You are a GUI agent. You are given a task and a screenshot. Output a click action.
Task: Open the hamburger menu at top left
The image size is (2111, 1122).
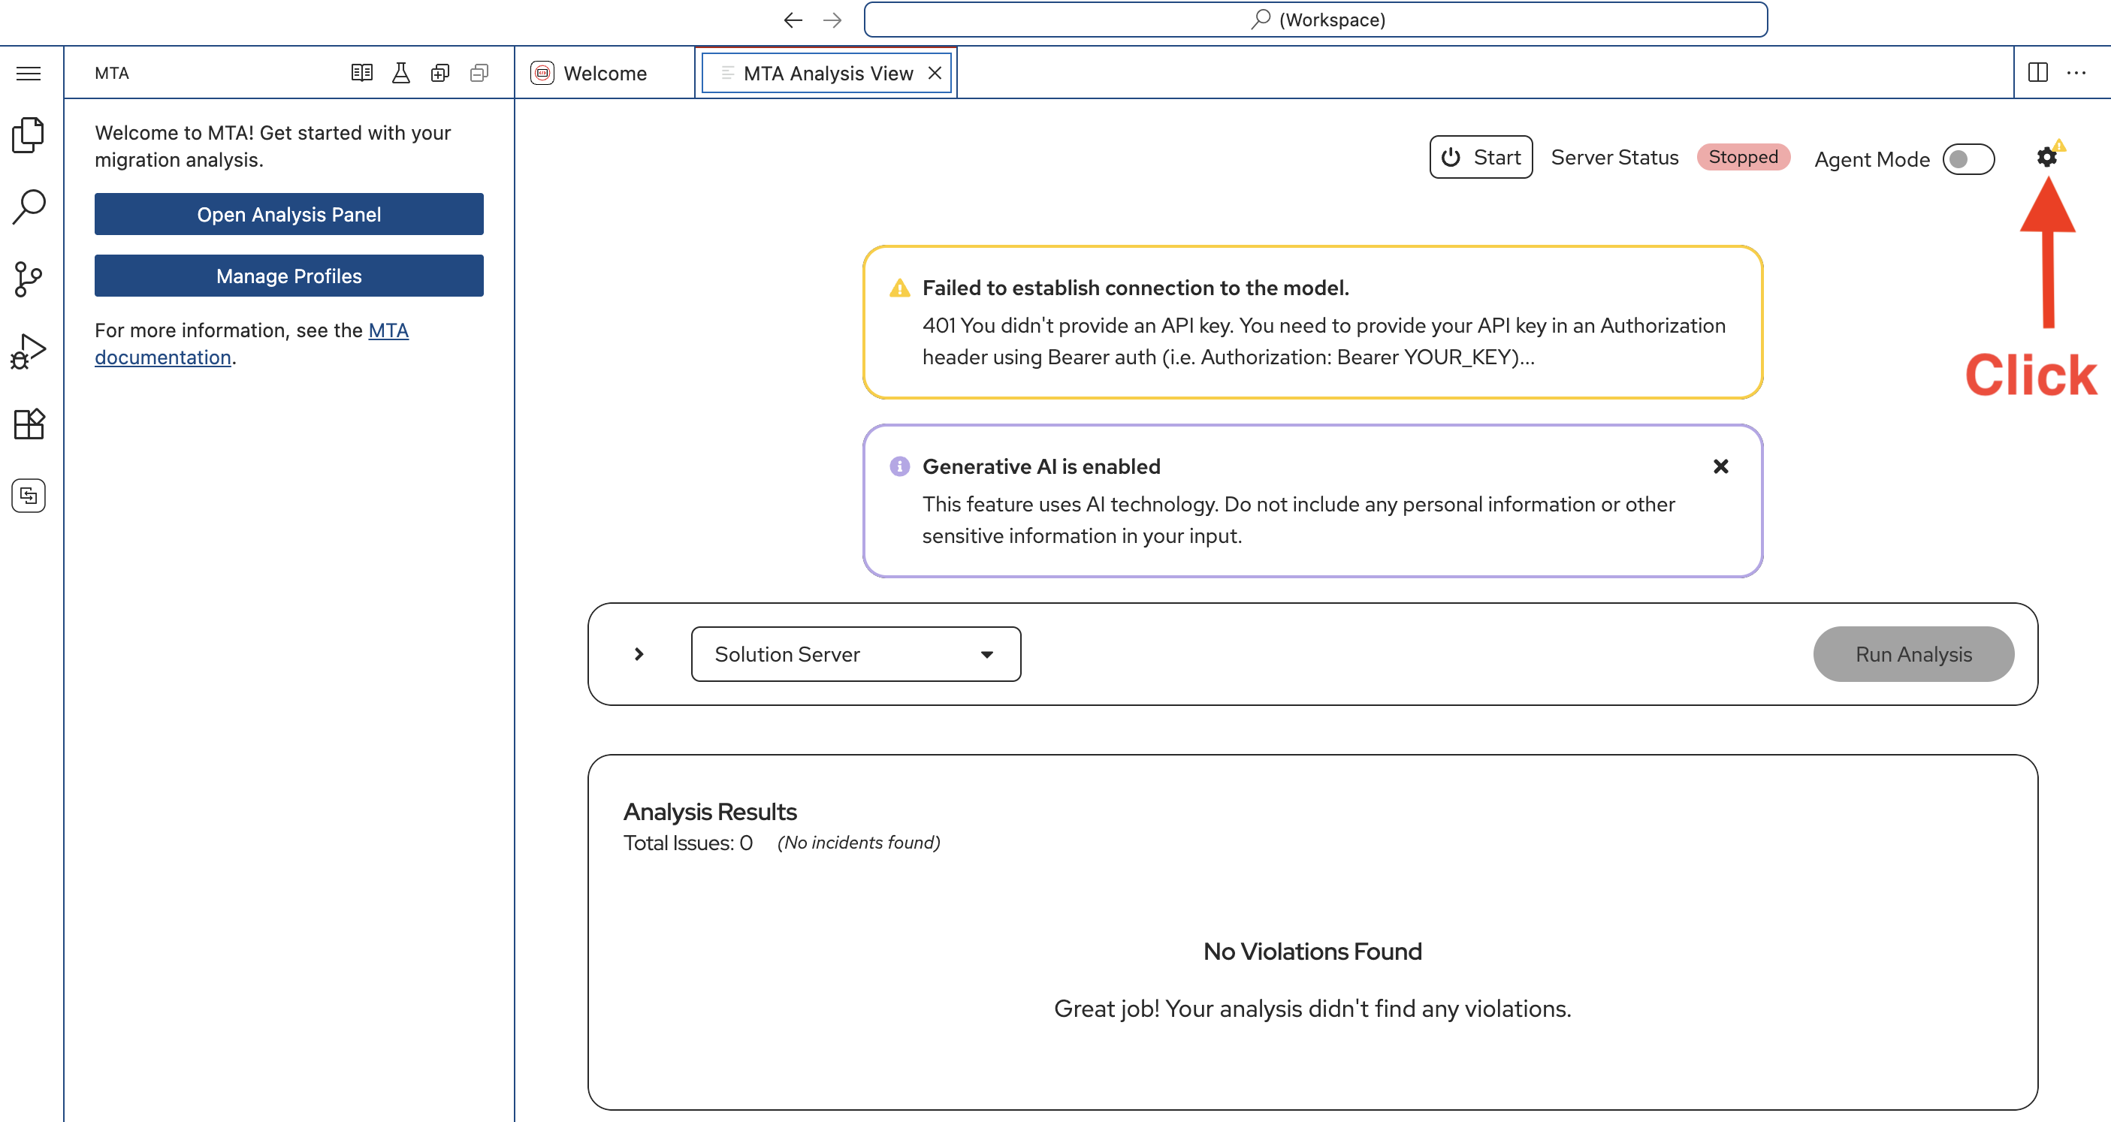[29, 73]
